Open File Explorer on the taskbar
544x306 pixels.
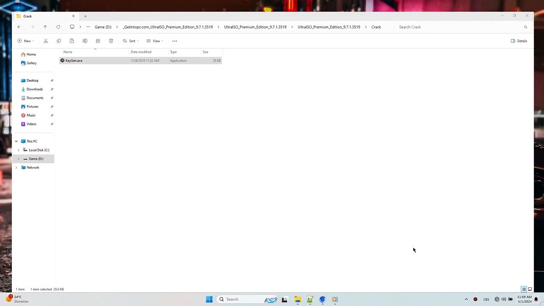pyautogui.click(x=297, y=299)
